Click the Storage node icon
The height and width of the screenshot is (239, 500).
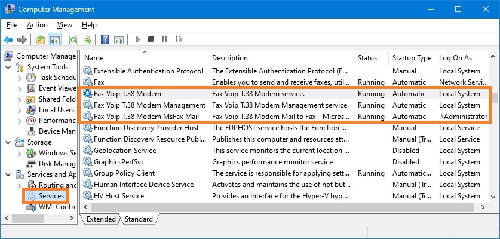click(20, 142)
